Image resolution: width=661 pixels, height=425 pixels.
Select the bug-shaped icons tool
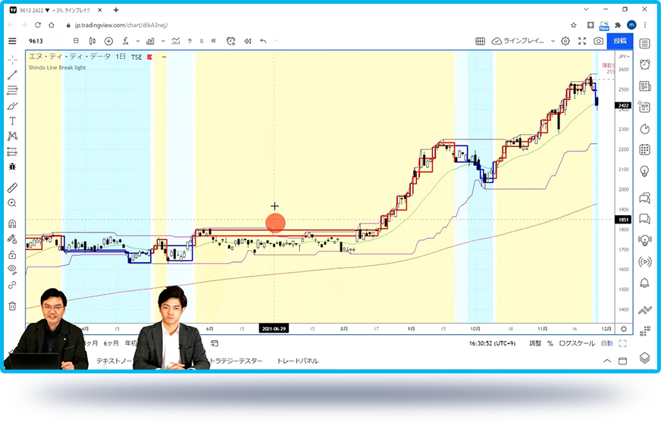(x=12, y=167)
